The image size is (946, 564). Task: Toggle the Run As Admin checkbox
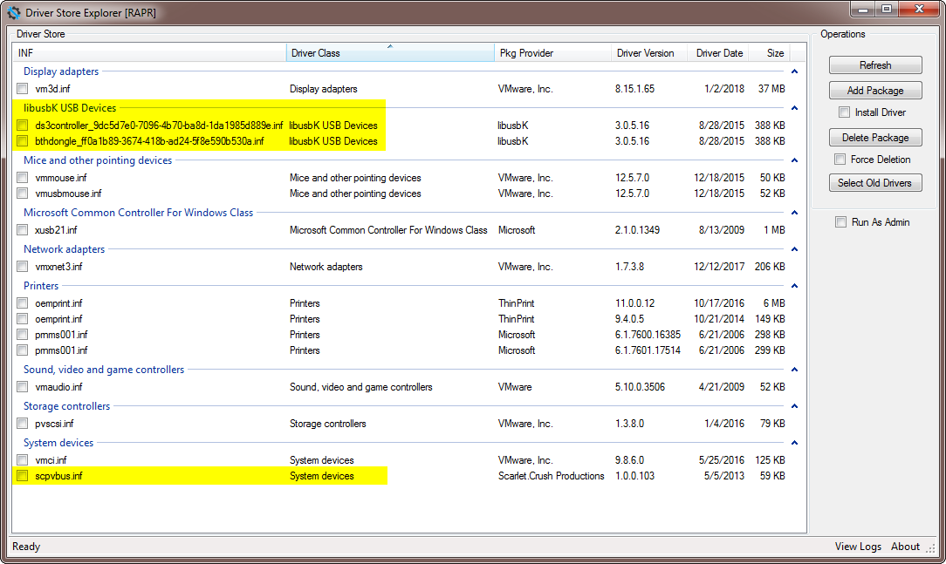pyautogui.click(x=840, y=221)
